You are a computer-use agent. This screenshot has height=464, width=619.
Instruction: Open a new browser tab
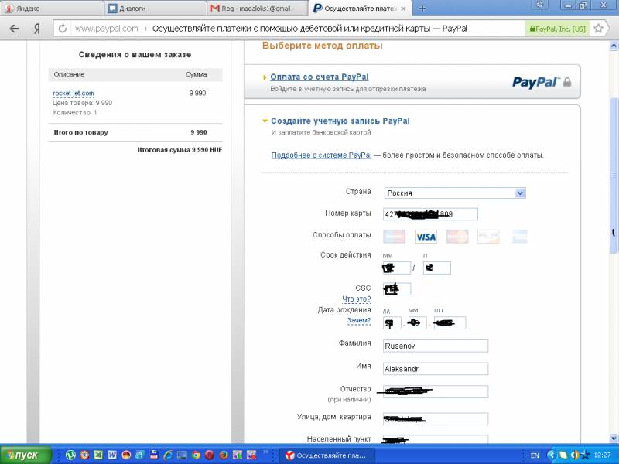coord(422,9)
